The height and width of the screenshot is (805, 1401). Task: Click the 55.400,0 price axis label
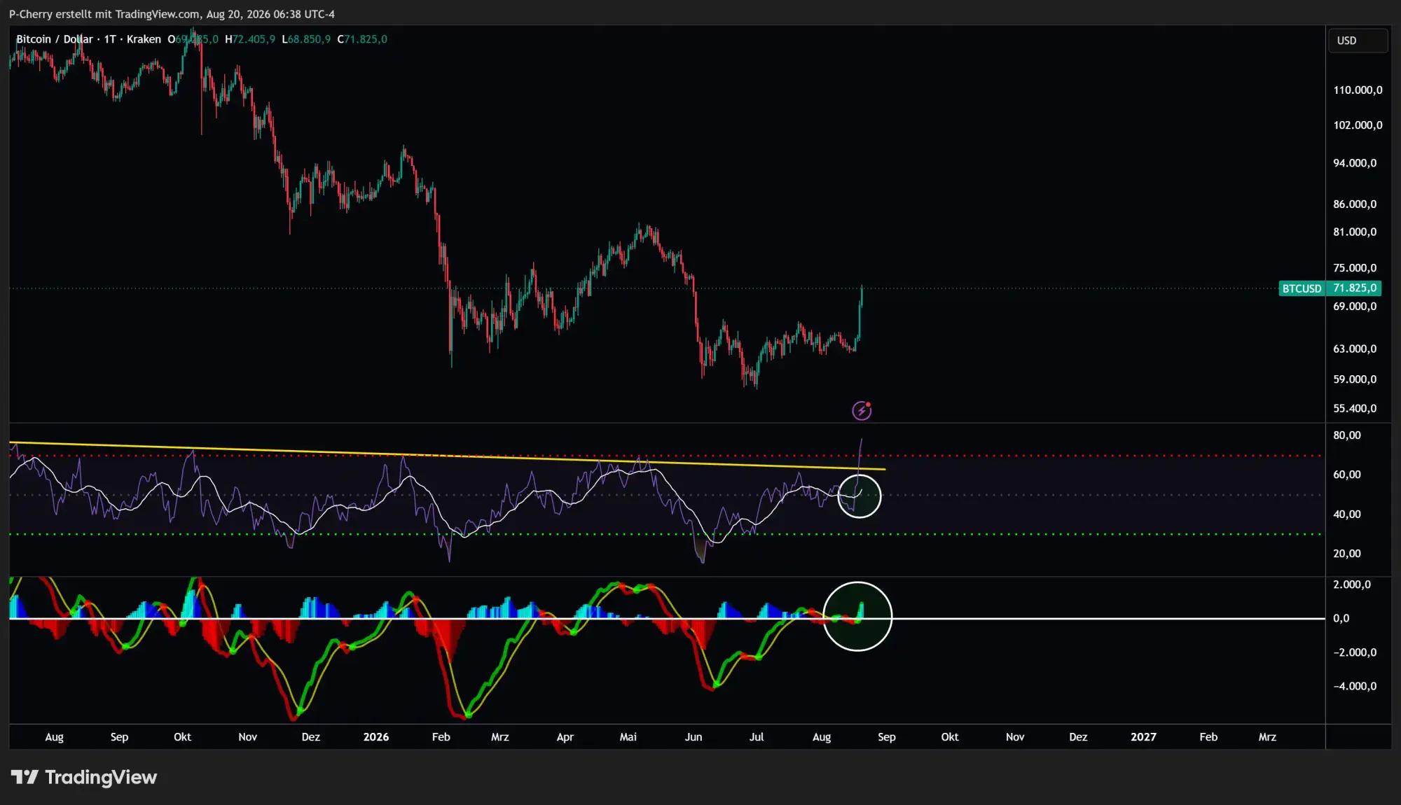coord(1355,409)
